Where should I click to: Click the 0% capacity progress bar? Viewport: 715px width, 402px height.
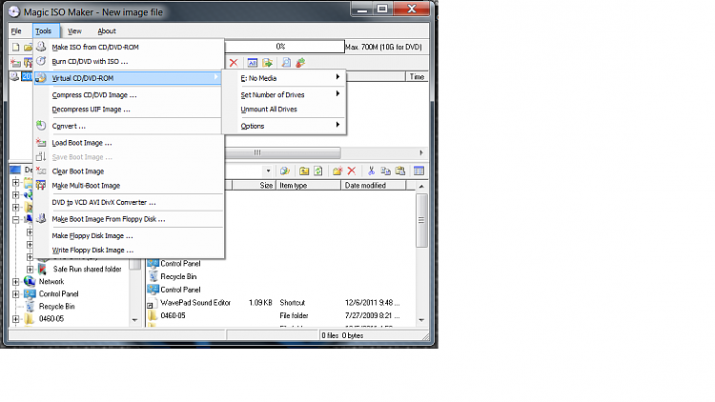[x=284, y=47]
